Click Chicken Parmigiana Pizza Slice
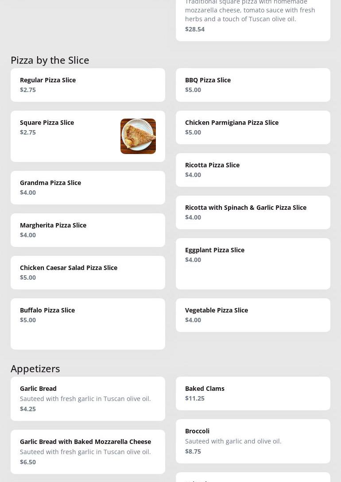The width and height of the screenshot is (341, 482). (253, 127)
